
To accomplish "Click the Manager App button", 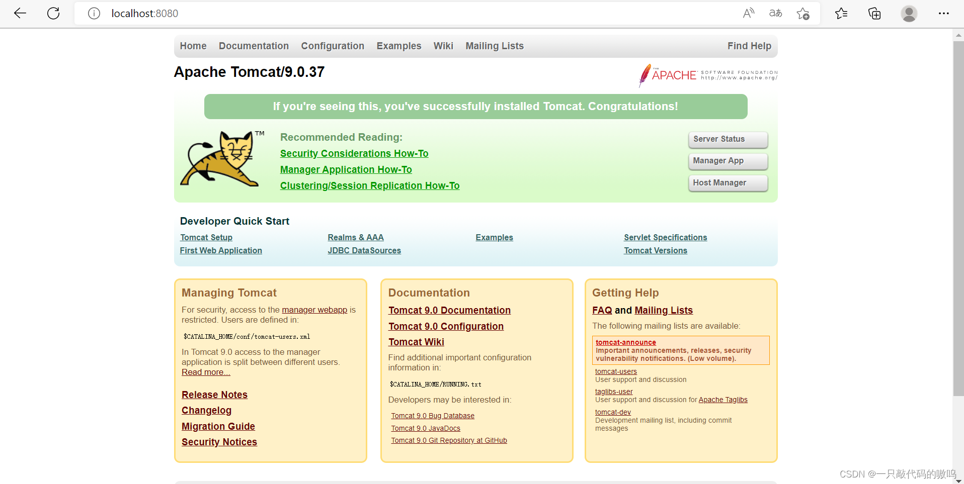I will coord(728,161).
